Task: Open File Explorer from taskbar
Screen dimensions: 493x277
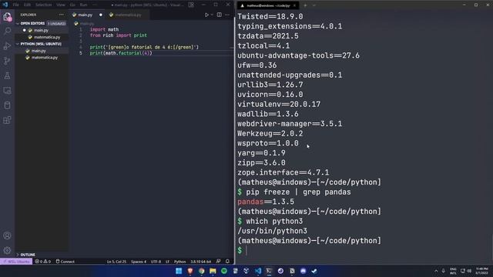Action: click(213, 271)
